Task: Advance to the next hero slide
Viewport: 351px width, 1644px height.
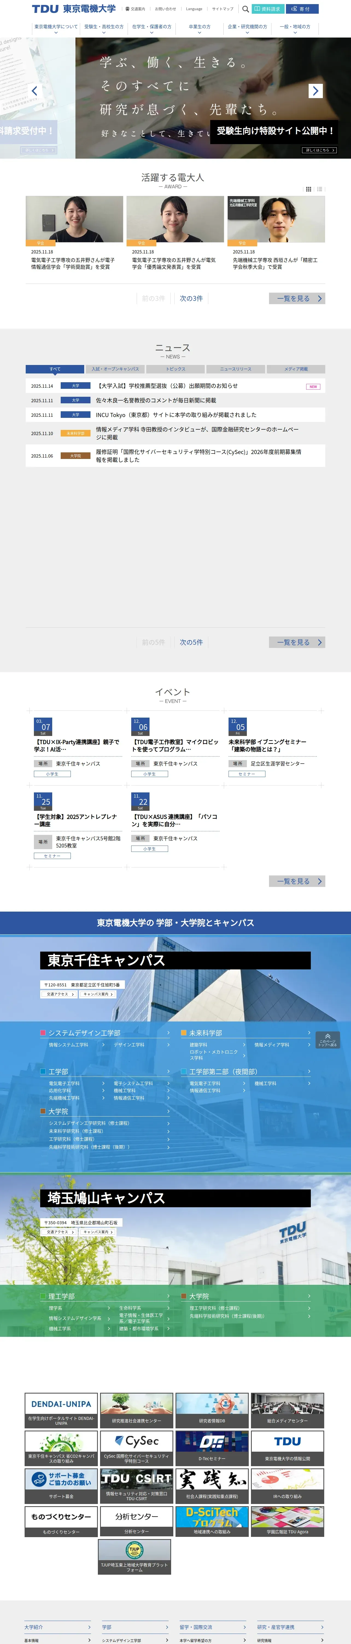Action: (315, 91)
